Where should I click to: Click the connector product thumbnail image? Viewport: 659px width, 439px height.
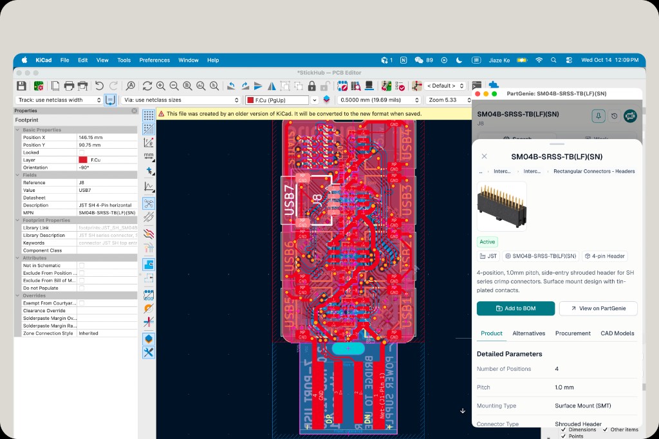coord(502,207)
